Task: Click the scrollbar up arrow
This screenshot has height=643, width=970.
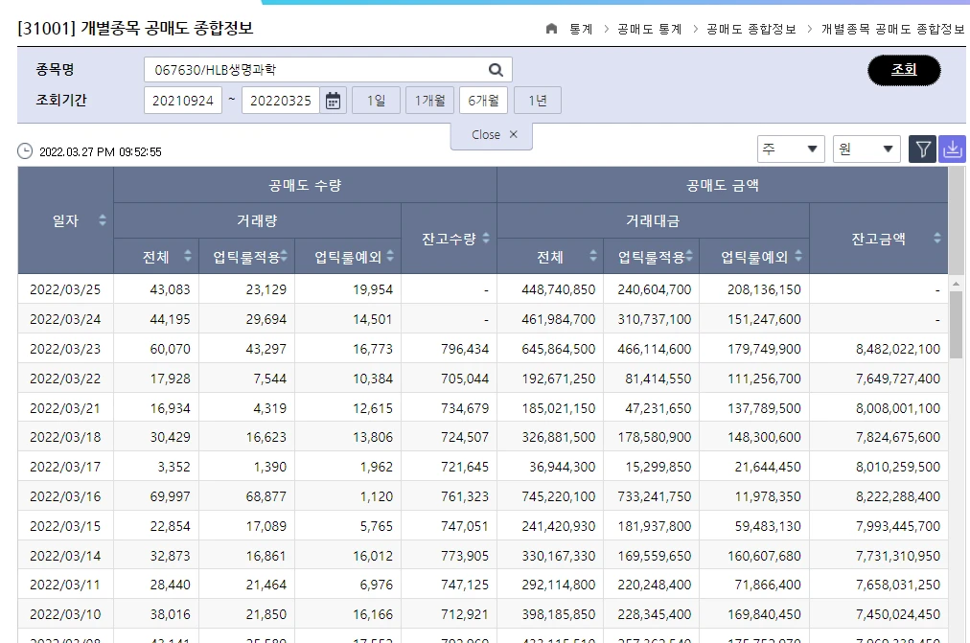Action: (x=956, y=284)
